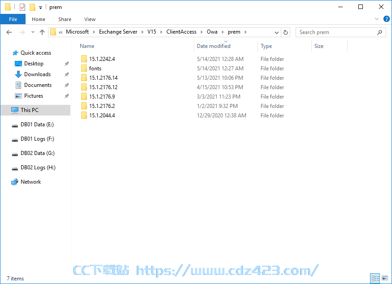Open the recent locations dropdown

33,32
